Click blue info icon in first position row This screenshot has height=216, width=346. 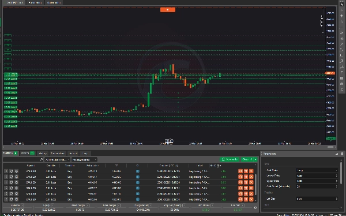(x=138, y=171)
